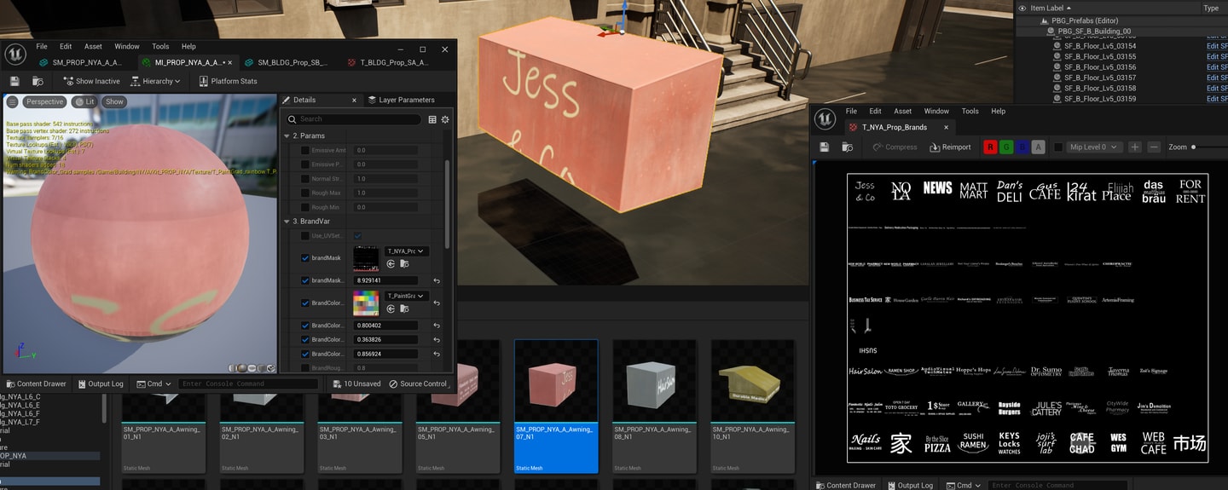Use selected asset for brandMask texture
The width and height of the screenshot is (1228, 490).
[391, 264]
